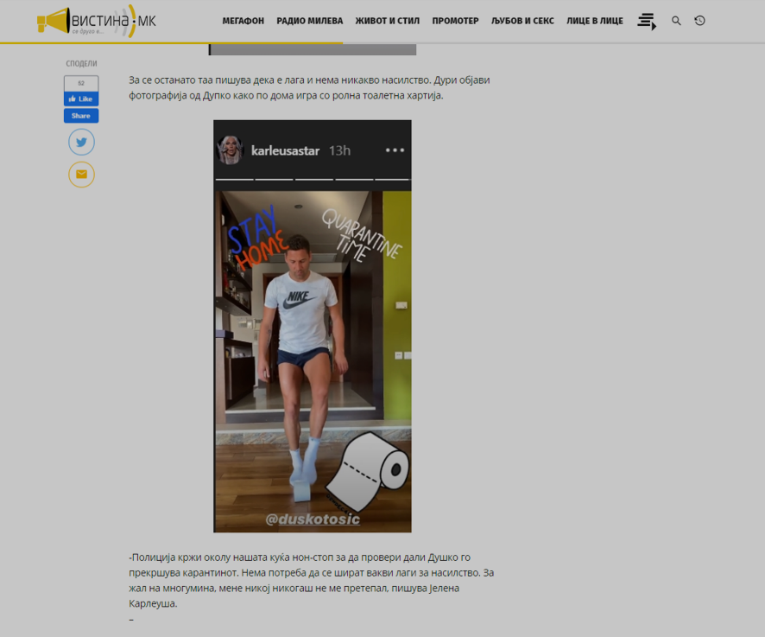Open three-dot options in Instagram story
Image resolution: width=765 pixels, height=637 pixels.
coord(395,150)
